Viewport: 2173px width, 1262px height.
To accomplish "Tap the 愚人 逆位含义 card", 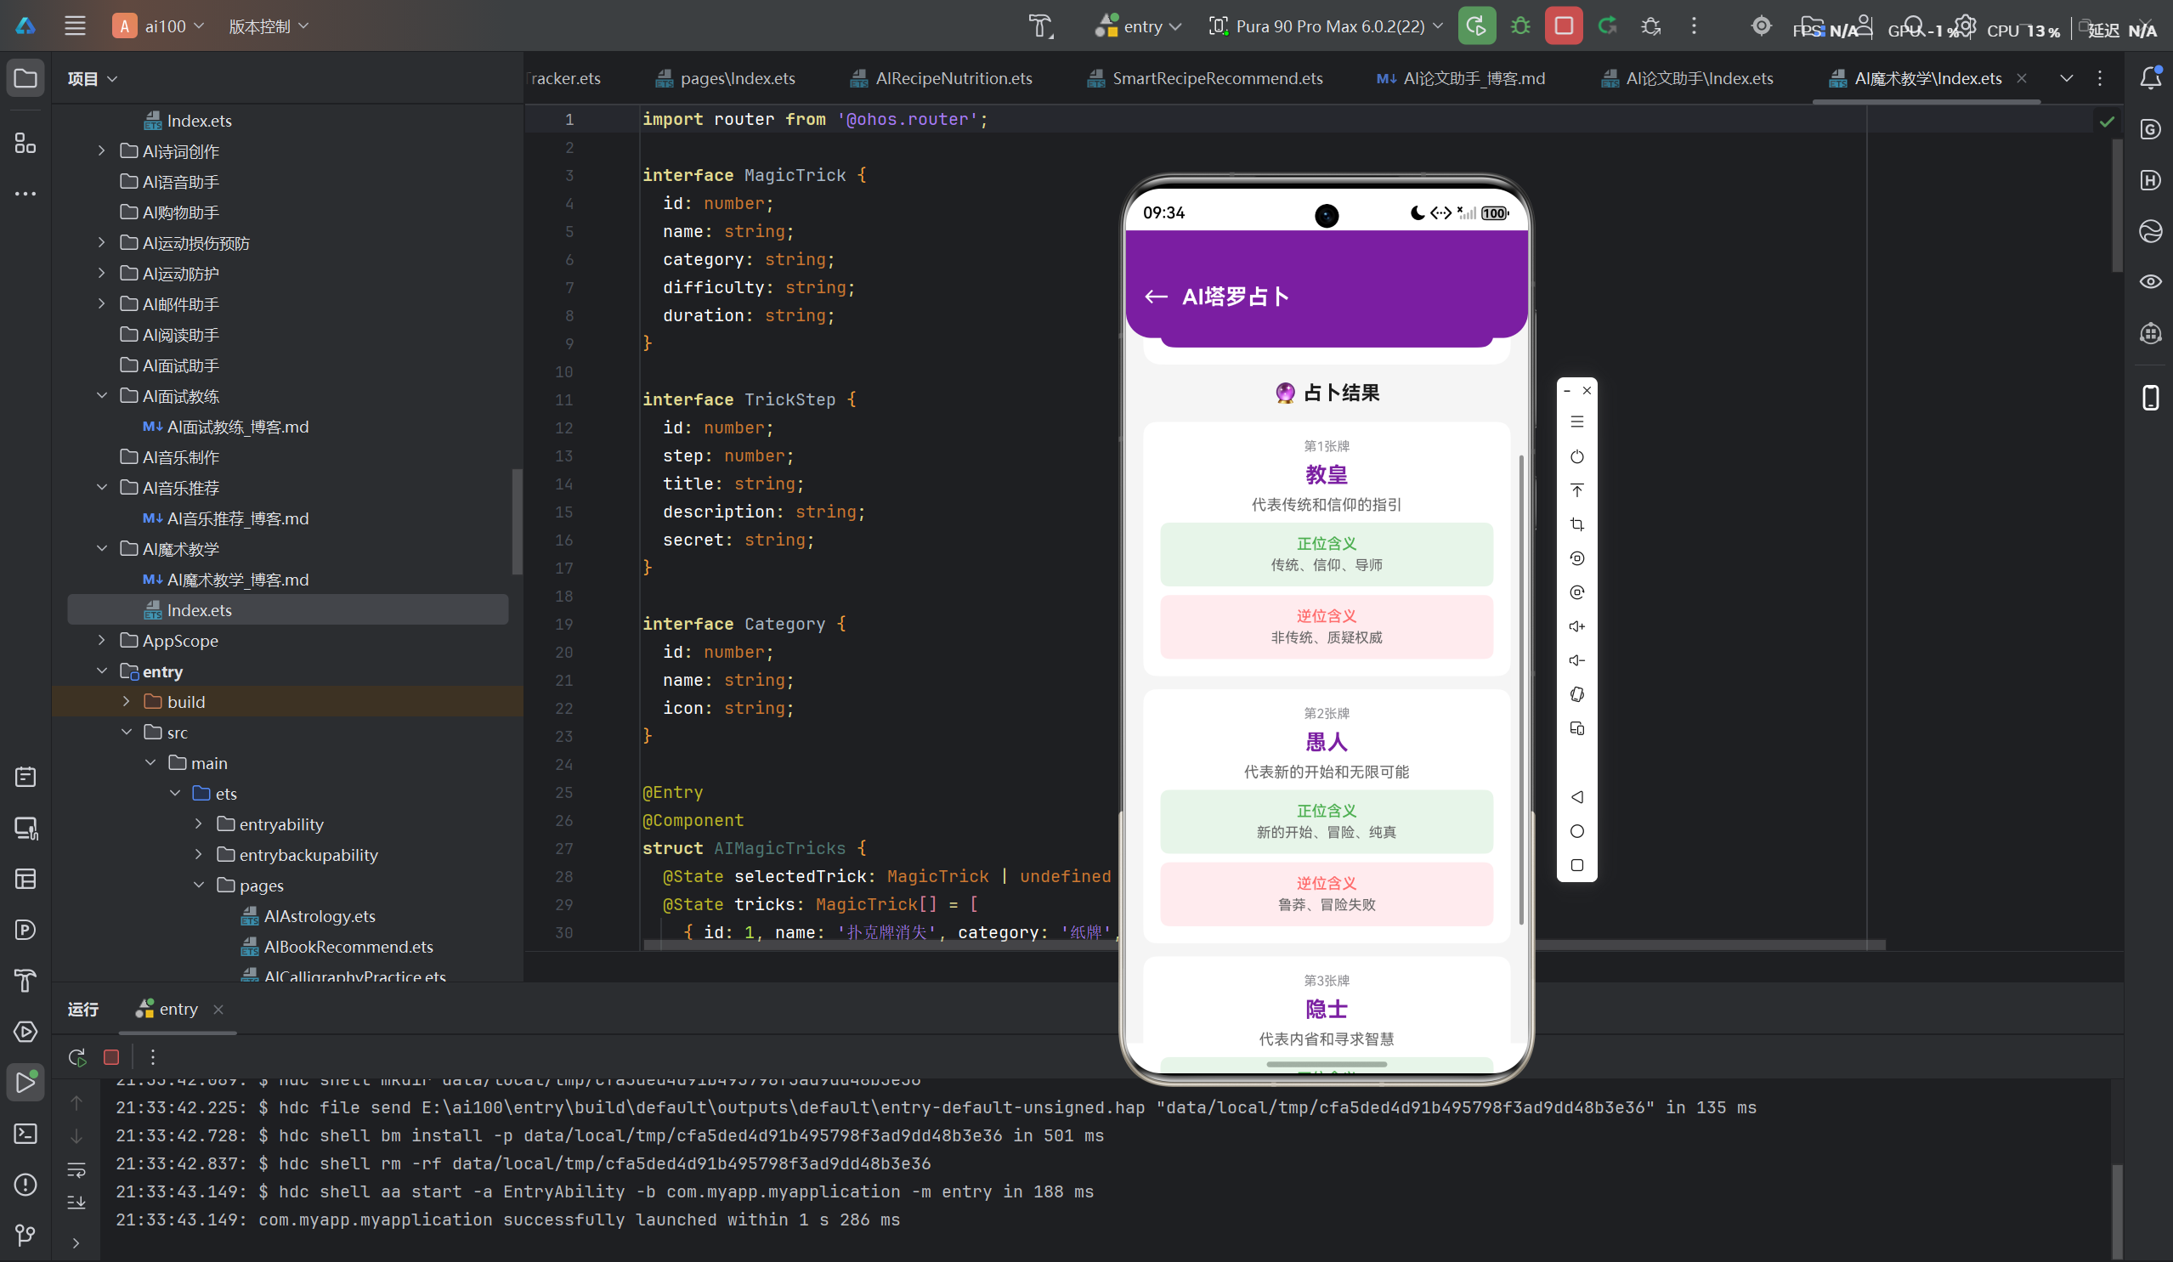I will tap(1327, 894).
